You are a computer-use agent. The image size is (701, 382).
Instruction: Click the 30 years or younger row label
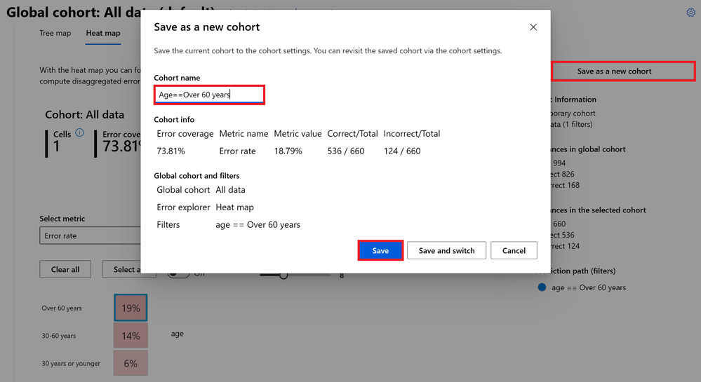click(71, 363)
